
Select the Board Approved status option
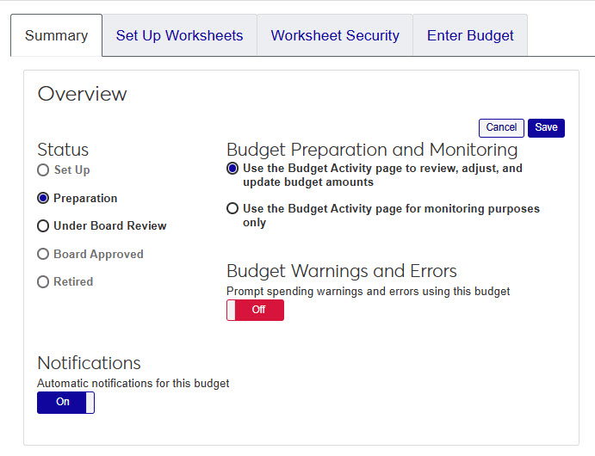[x=43, y=254]
